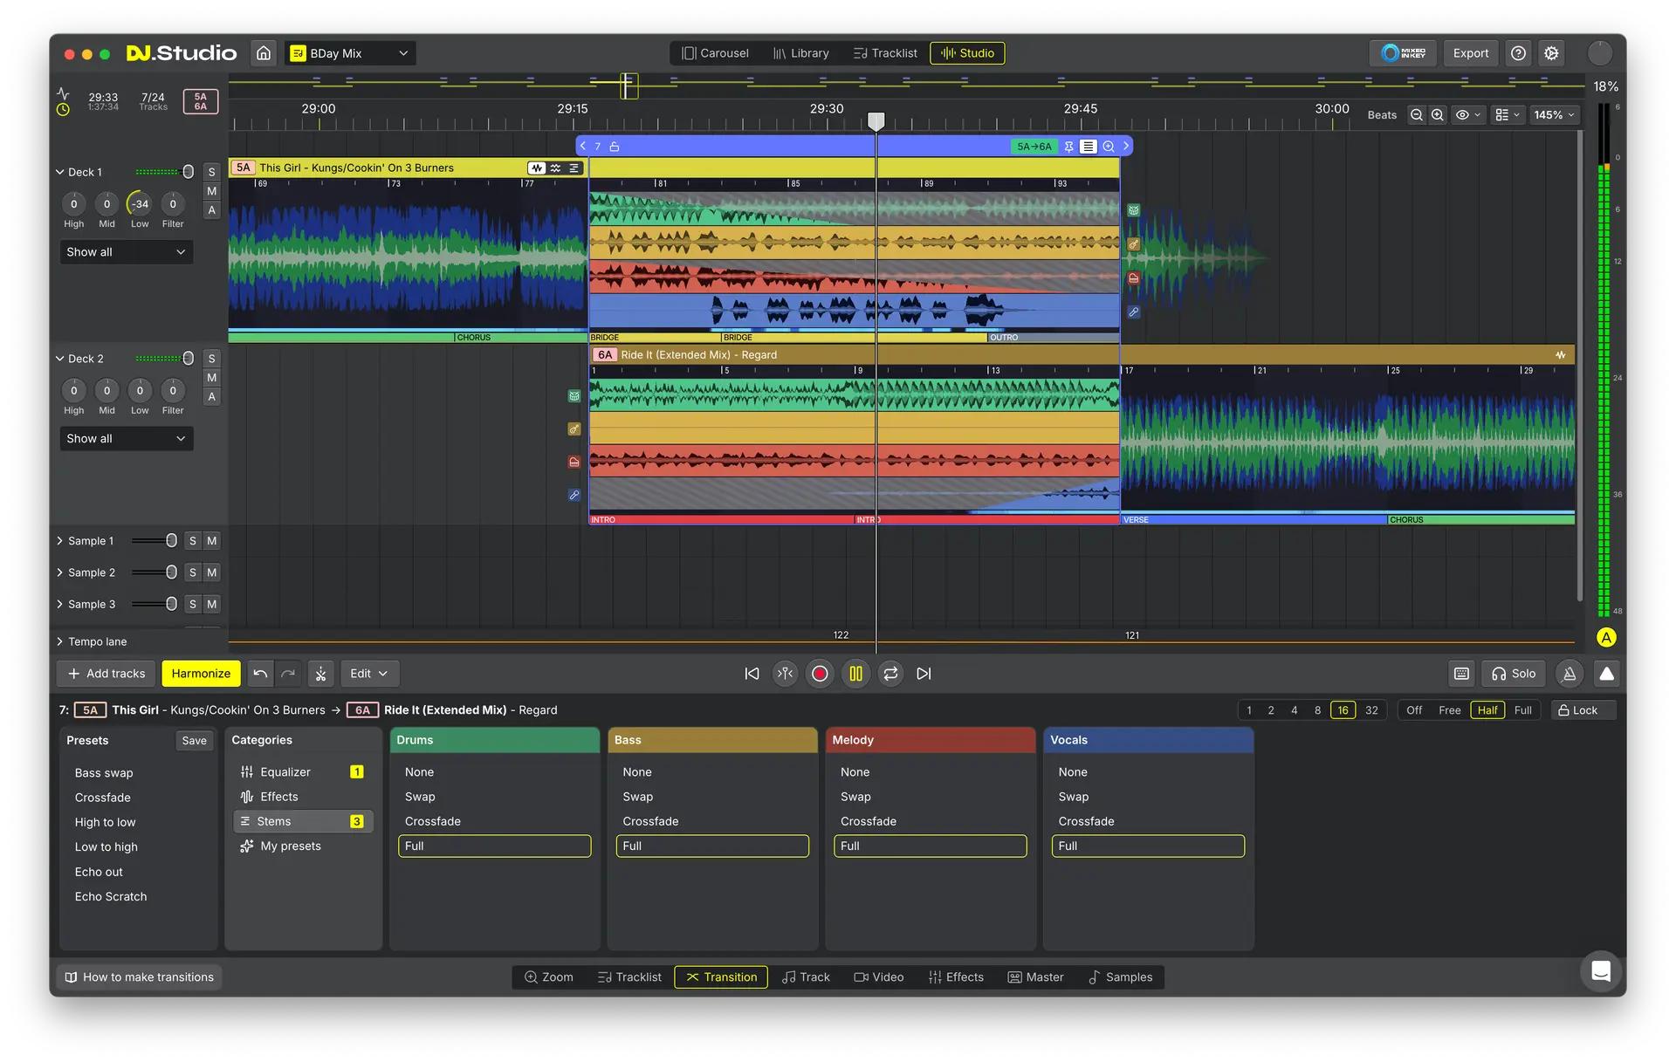The image size is (1676, 1062).
Task: Start recording with the red record button
Action: click(820, 674)
